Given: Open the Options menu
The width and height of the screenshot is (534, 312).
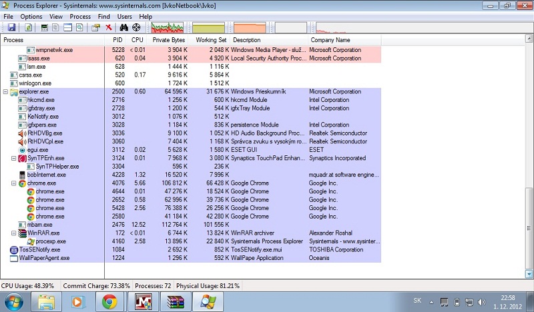Looking at the screenshot, I should coord(31,16).
